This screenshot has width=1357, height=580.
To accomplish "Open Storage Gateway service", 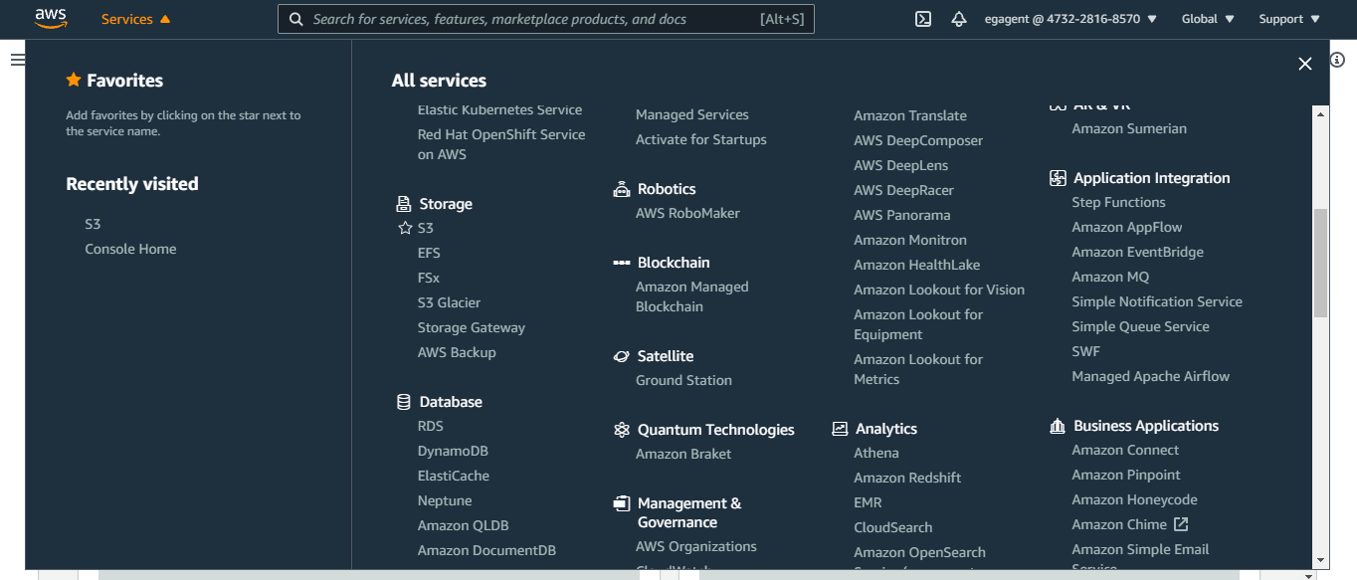I will coord(472,327).
